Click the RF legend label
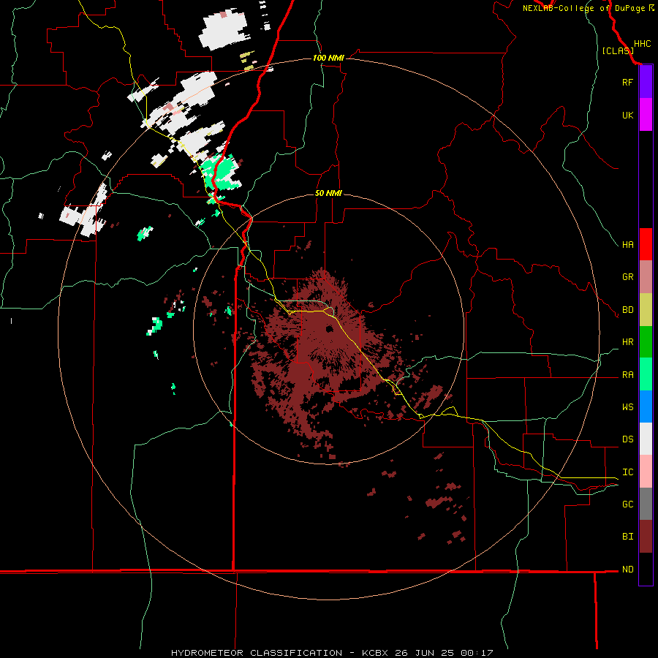658x658 pixels. point(627,82)
